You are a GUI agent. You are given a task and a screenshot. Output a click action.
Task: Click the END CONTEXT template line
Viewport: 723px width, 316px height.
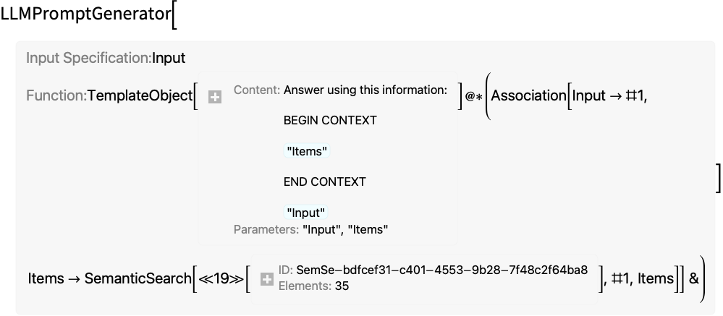325,182
